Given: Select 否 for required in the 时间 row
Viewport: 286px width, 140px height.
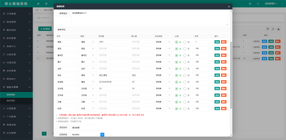Looking at the screenshot, I should 185,109.
